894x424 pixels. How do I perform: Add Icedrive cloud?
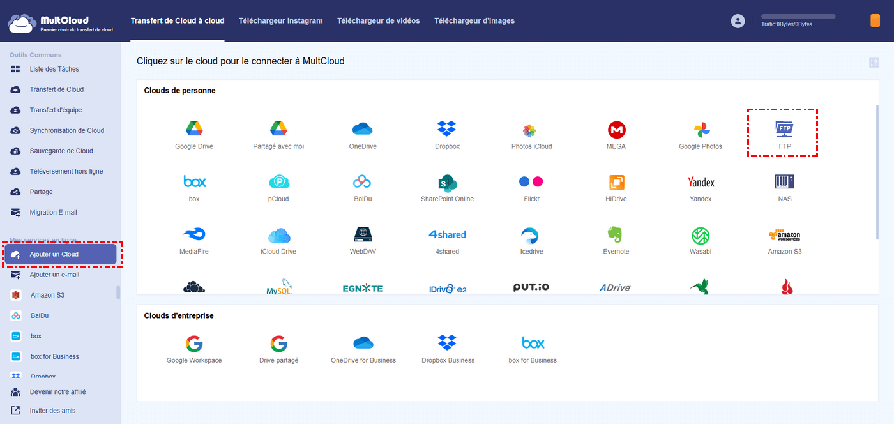531,240
